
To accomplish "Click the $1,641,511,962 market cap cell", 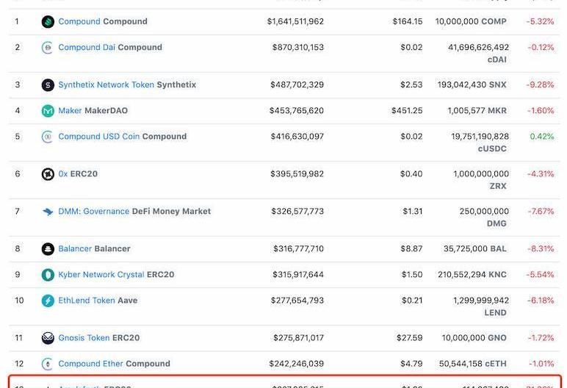I will point(295,22).
